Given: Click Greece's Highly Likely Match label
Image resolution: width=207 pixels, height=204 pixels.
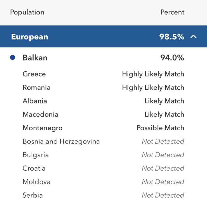Looking at the screenshot, I should pyautogui.click(x=153, y=74).
